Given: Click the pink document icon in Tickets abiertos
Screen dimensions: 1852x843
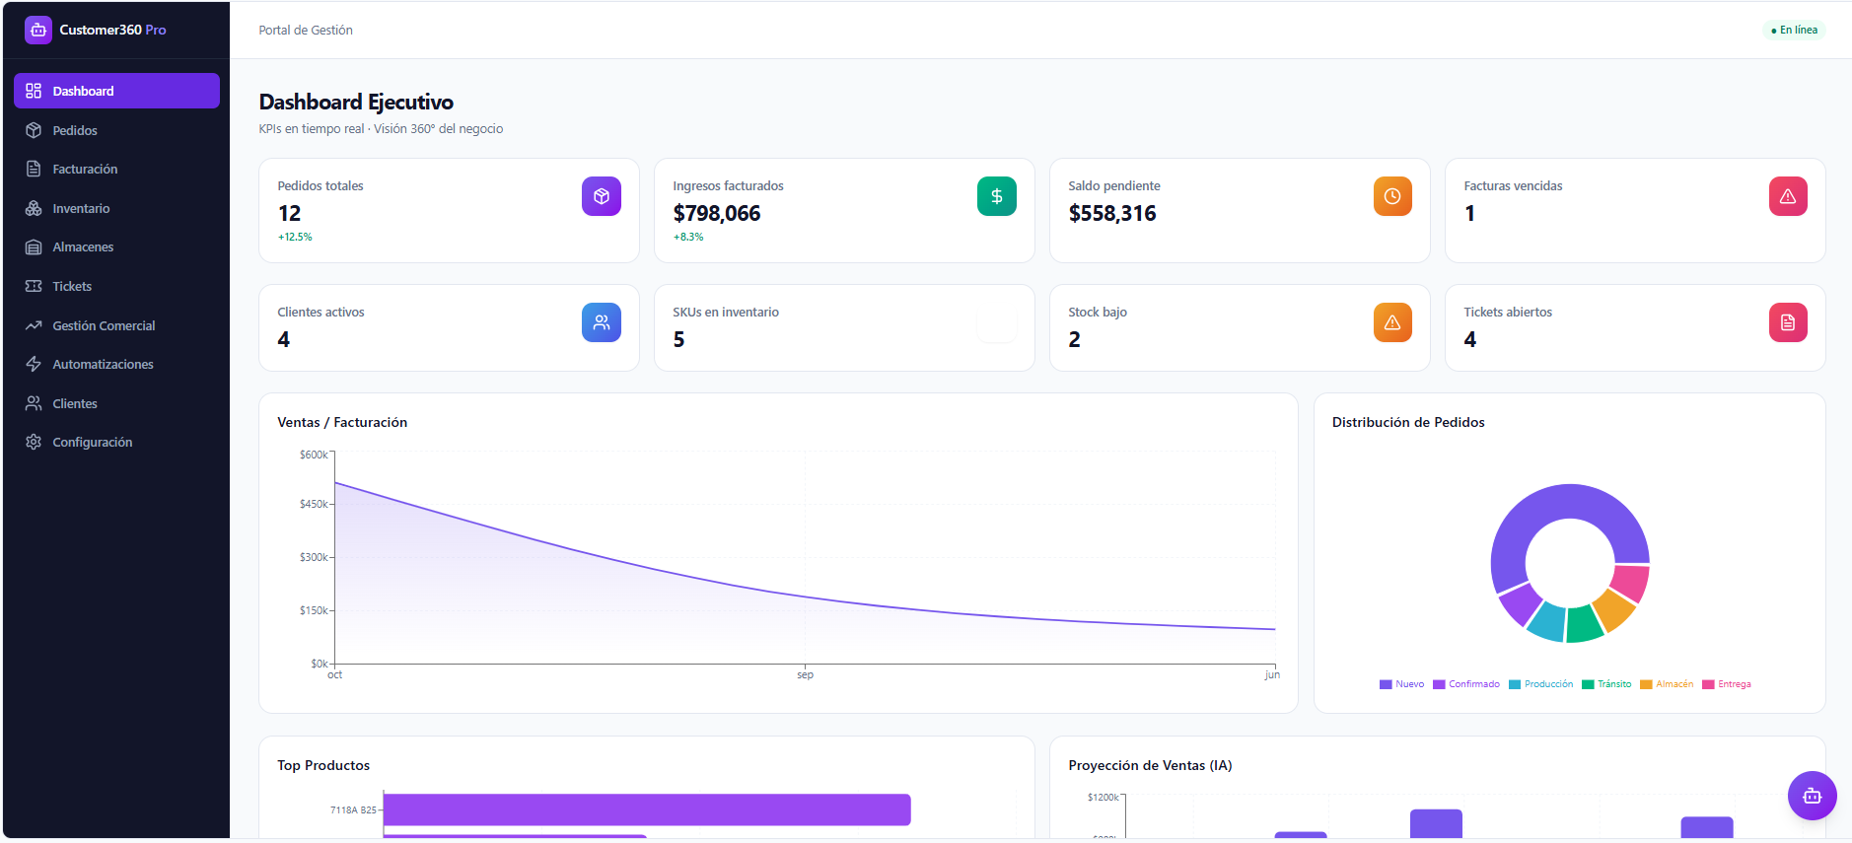Looking at the screenshot, I should click(1788, 322).
